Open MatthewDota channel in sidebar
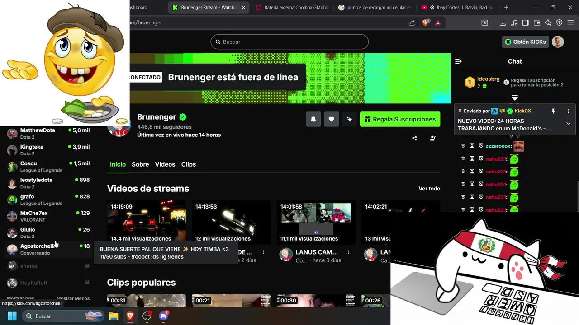 click(x=48, y=134)
